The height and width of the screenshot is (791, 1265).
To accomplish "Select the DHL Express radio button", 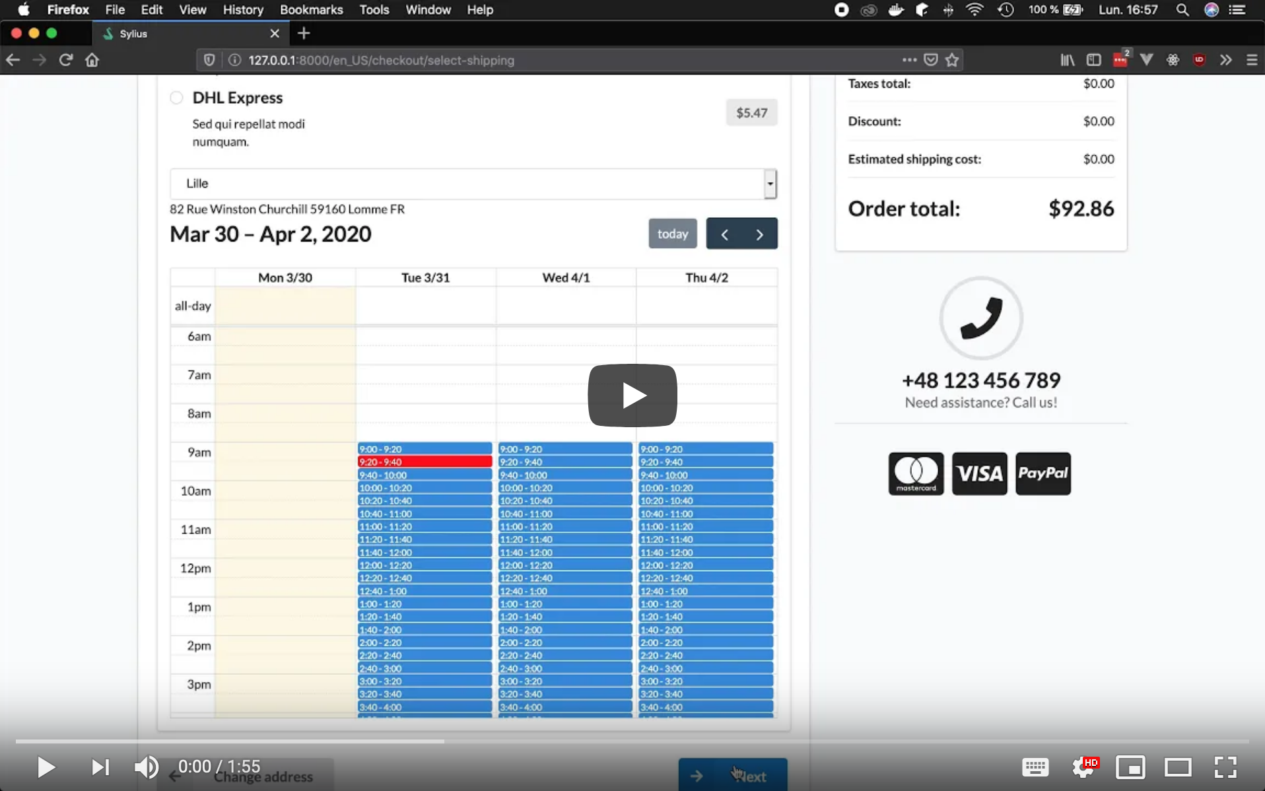I will click(x=176, y=97).
